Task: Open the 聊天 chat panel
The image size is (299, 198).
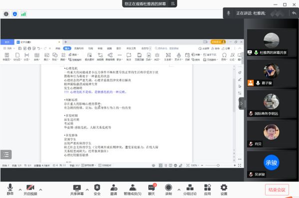Action: [152, 190]
